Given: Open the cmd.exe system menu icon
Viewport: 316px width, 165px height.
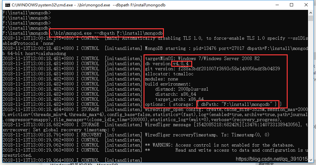Looking at the screenshot, I should pos(7,5).
